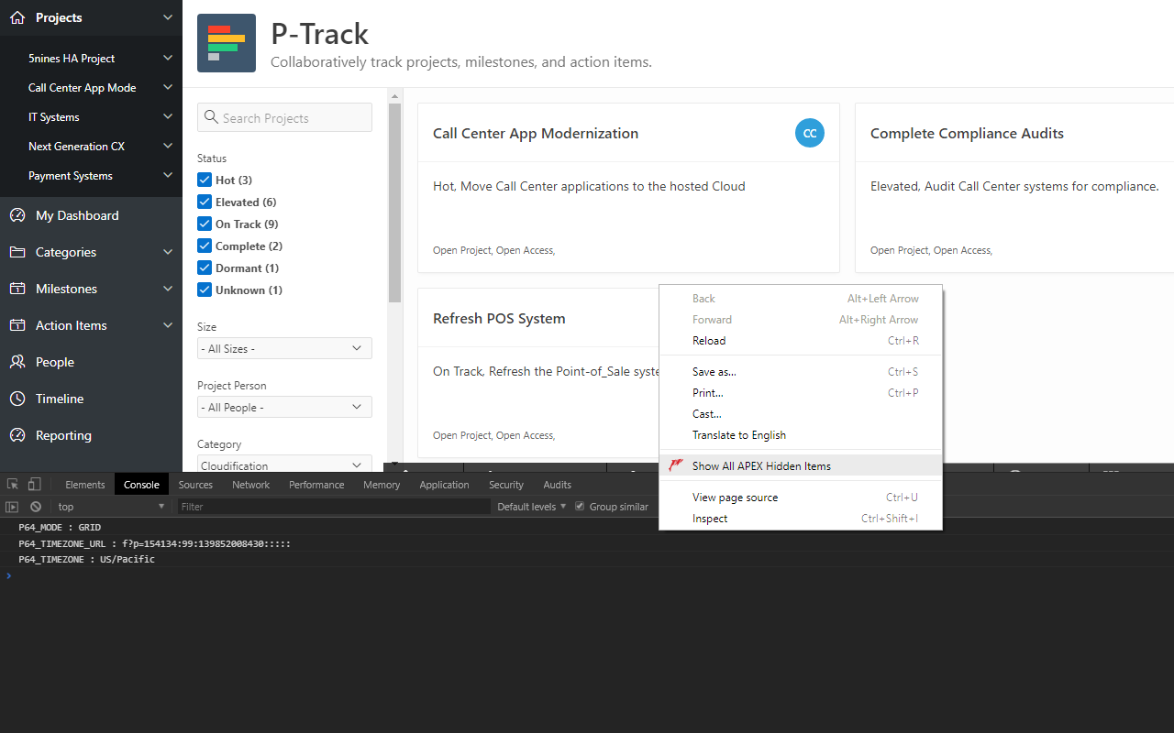Click the CC avatar badge on Call Center card
Image resolution: width=1174 pixels, height=733 pixels.
click(810, 133)
